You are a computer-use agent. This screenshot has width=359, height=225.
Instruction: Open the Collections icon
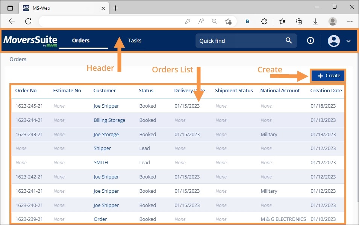[298, 21]
